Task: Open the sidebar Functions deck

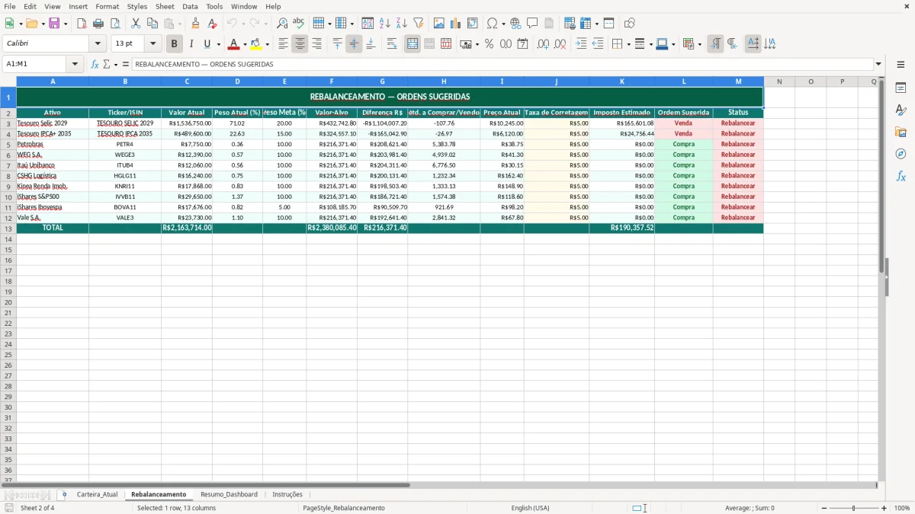Action: pyautogui.click(x=901, y=177)
